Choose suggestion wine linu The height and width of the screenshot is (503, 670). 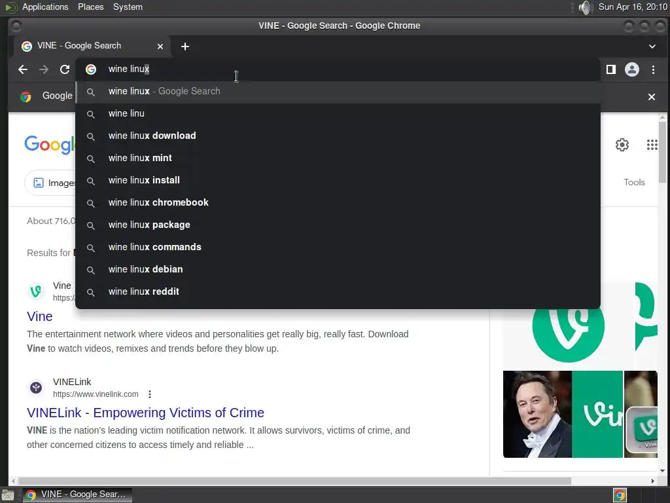338,114
